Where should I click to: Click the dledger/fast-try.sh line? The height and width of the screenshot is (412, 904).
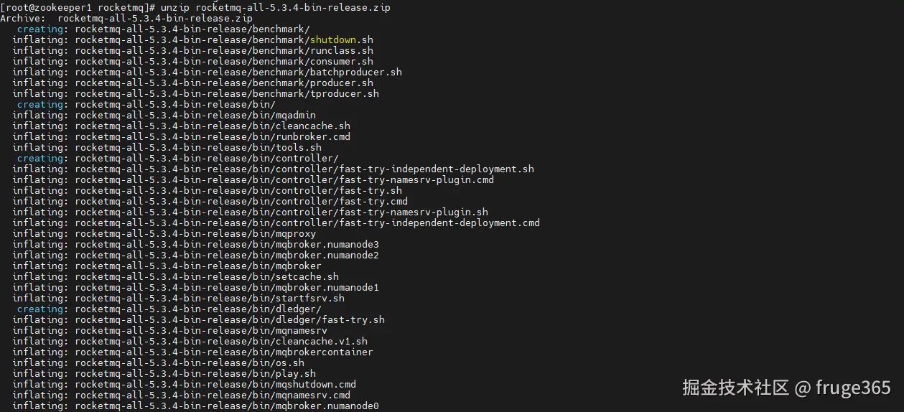(198, 319)
